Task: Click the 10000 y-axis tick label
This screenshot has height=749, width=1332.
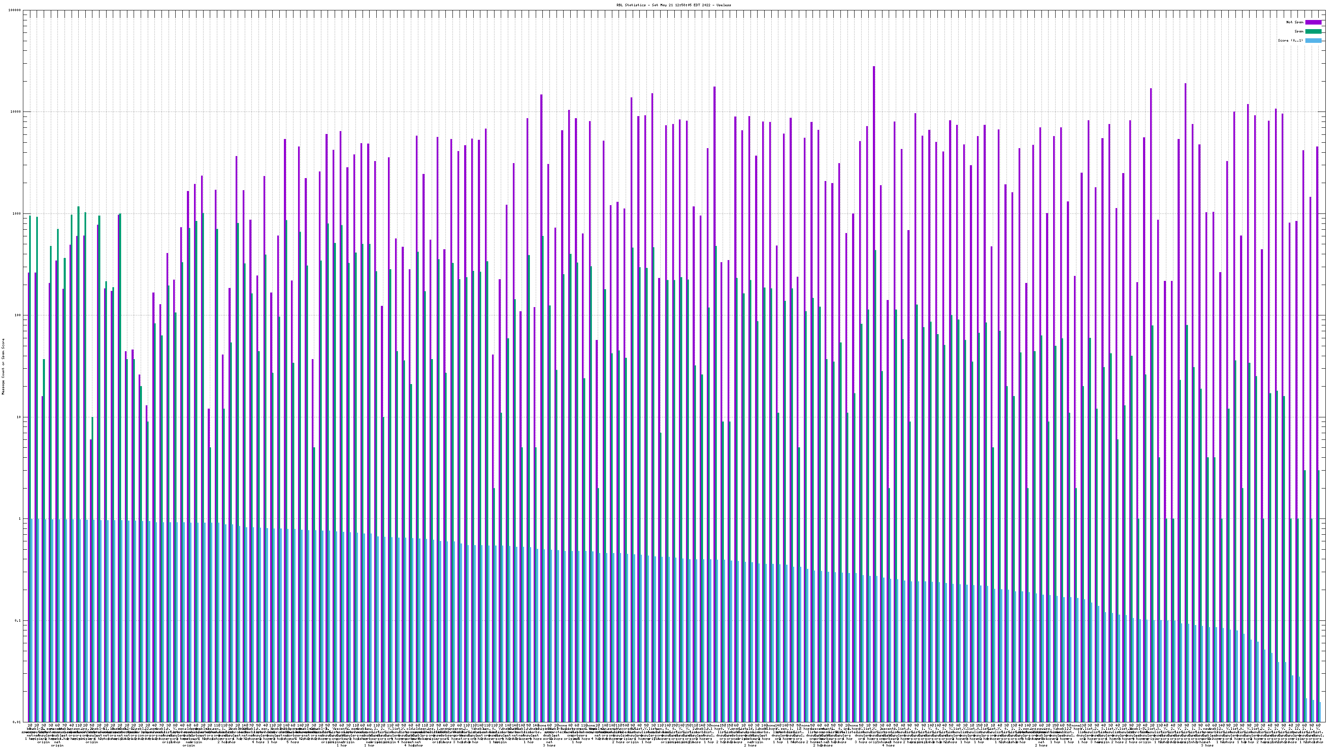Action: click(16, 112)
